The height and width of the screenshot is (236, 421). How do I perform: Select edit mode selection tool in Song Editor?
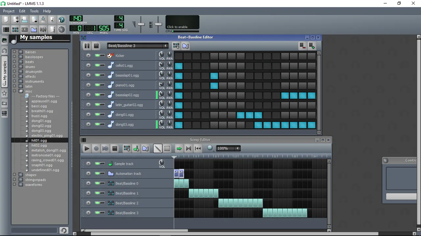click(167, 148)
